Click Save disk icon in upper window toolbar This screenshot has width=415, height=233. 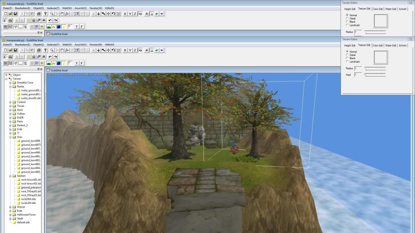[15, 14]
